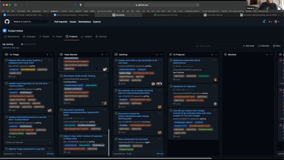
Task: Open the Kubernetes organization name
Action: (16, 31)
